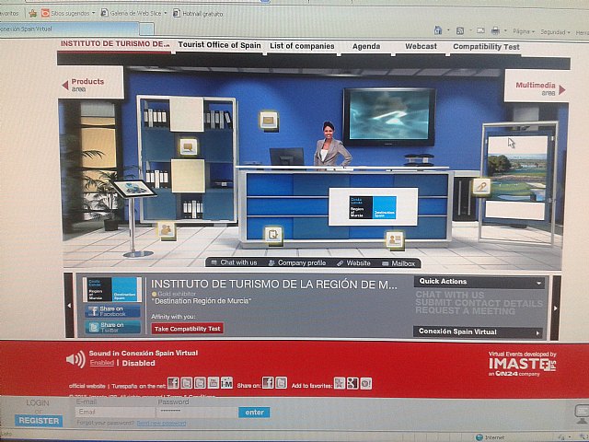Click the hotspot icon above the desk monitor
Image resolution: width=589 pixels, height=442 pixels.
coord(268,119)
